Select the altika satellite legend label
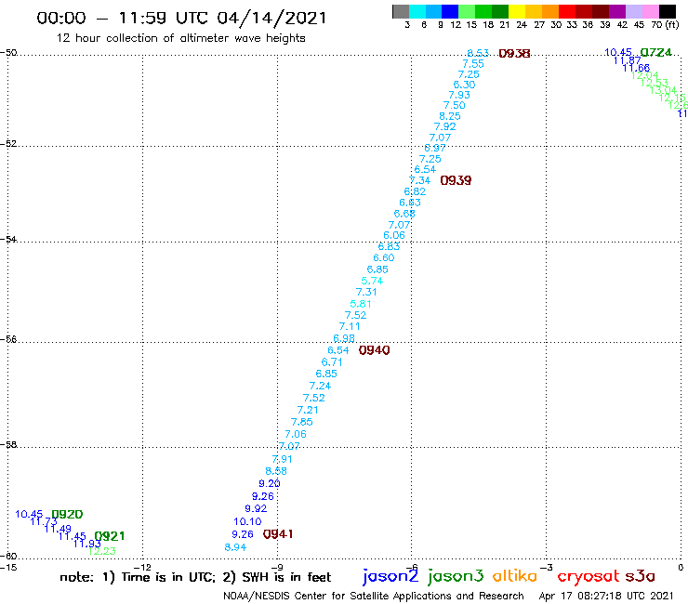This screenshot has width=688, height=604. 515,575
